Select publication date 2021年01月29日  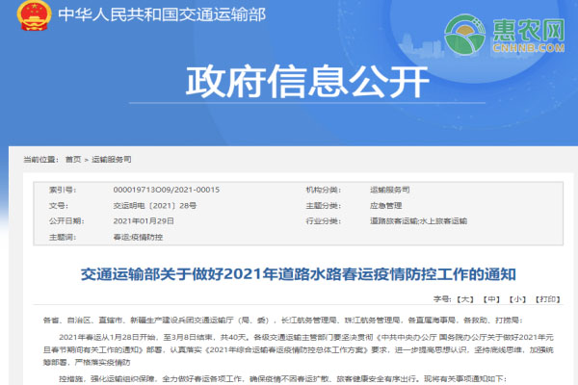click(x=144, y=221)
